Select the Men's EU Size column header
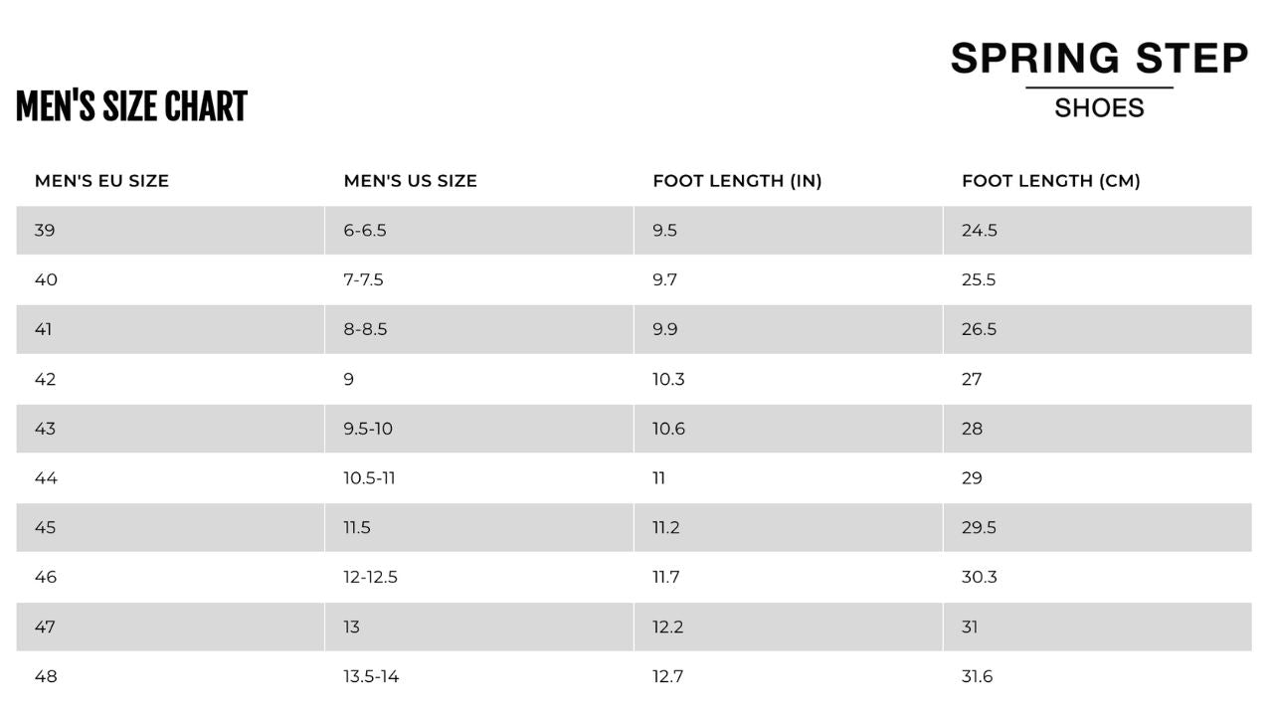Viewport: 1273px width, 716px height. click(101, 181)
